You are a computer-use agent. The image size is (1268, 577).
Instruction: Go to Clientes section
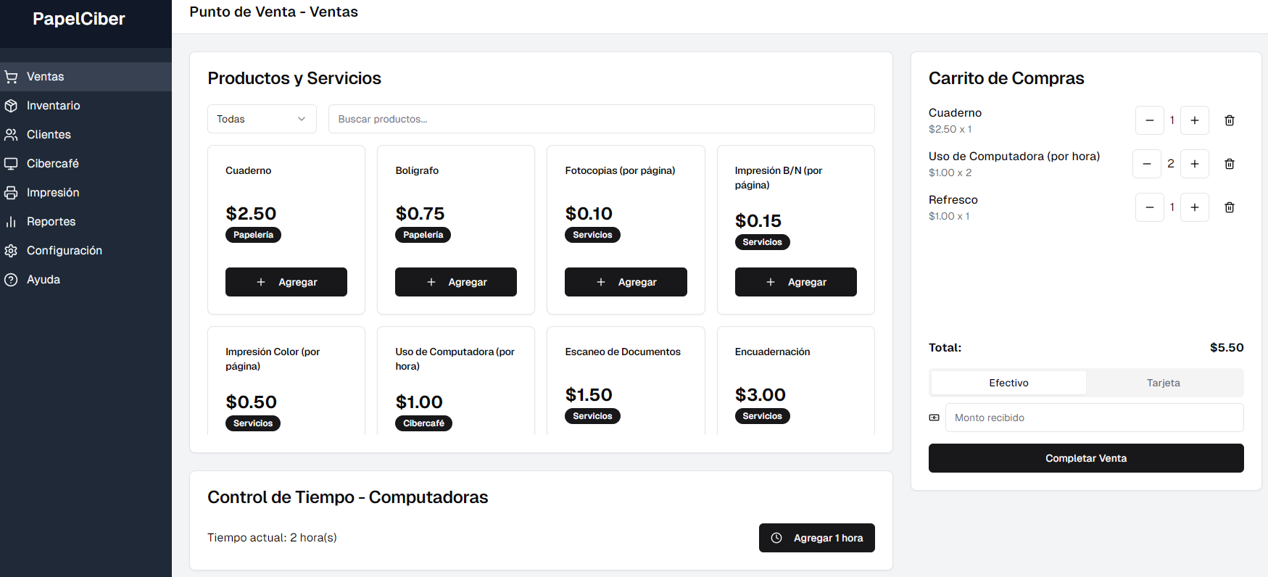[x=86, y=135]
